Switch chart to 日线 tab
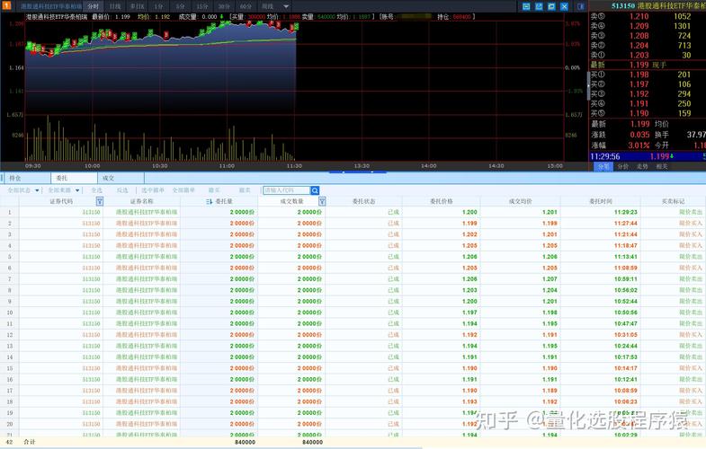This screenshot has width=706, height=449. [x=115, y=6]
